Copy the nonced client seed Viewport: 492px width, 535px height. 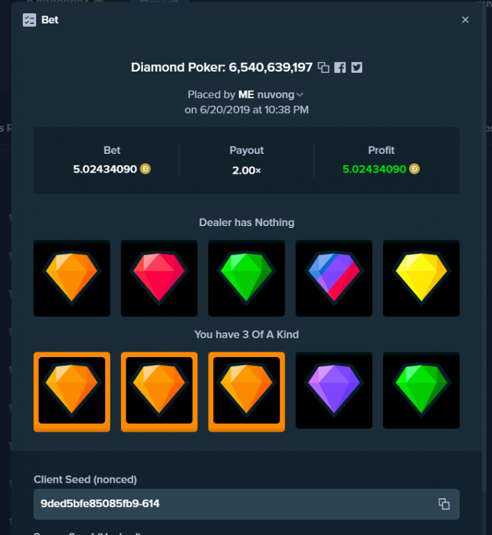click(x=444, y=504)
